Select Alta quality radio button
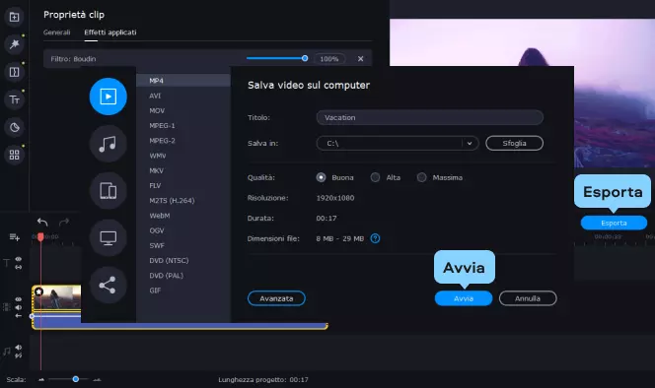 375,177
